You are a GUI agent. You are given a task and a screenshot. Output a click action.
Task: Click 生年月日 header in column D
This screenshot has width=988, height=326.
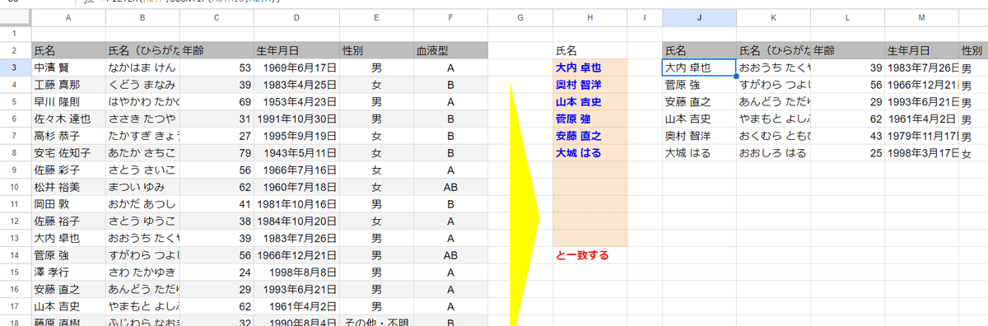tap(296, 50)
